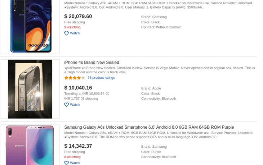Click the $14,342.37 price
263x165 pixels.
[x=78, y=146]
